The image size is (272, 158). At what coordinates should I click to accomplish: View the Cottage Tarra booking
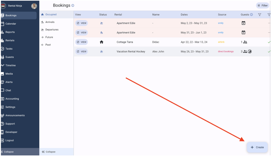point(81,42)
